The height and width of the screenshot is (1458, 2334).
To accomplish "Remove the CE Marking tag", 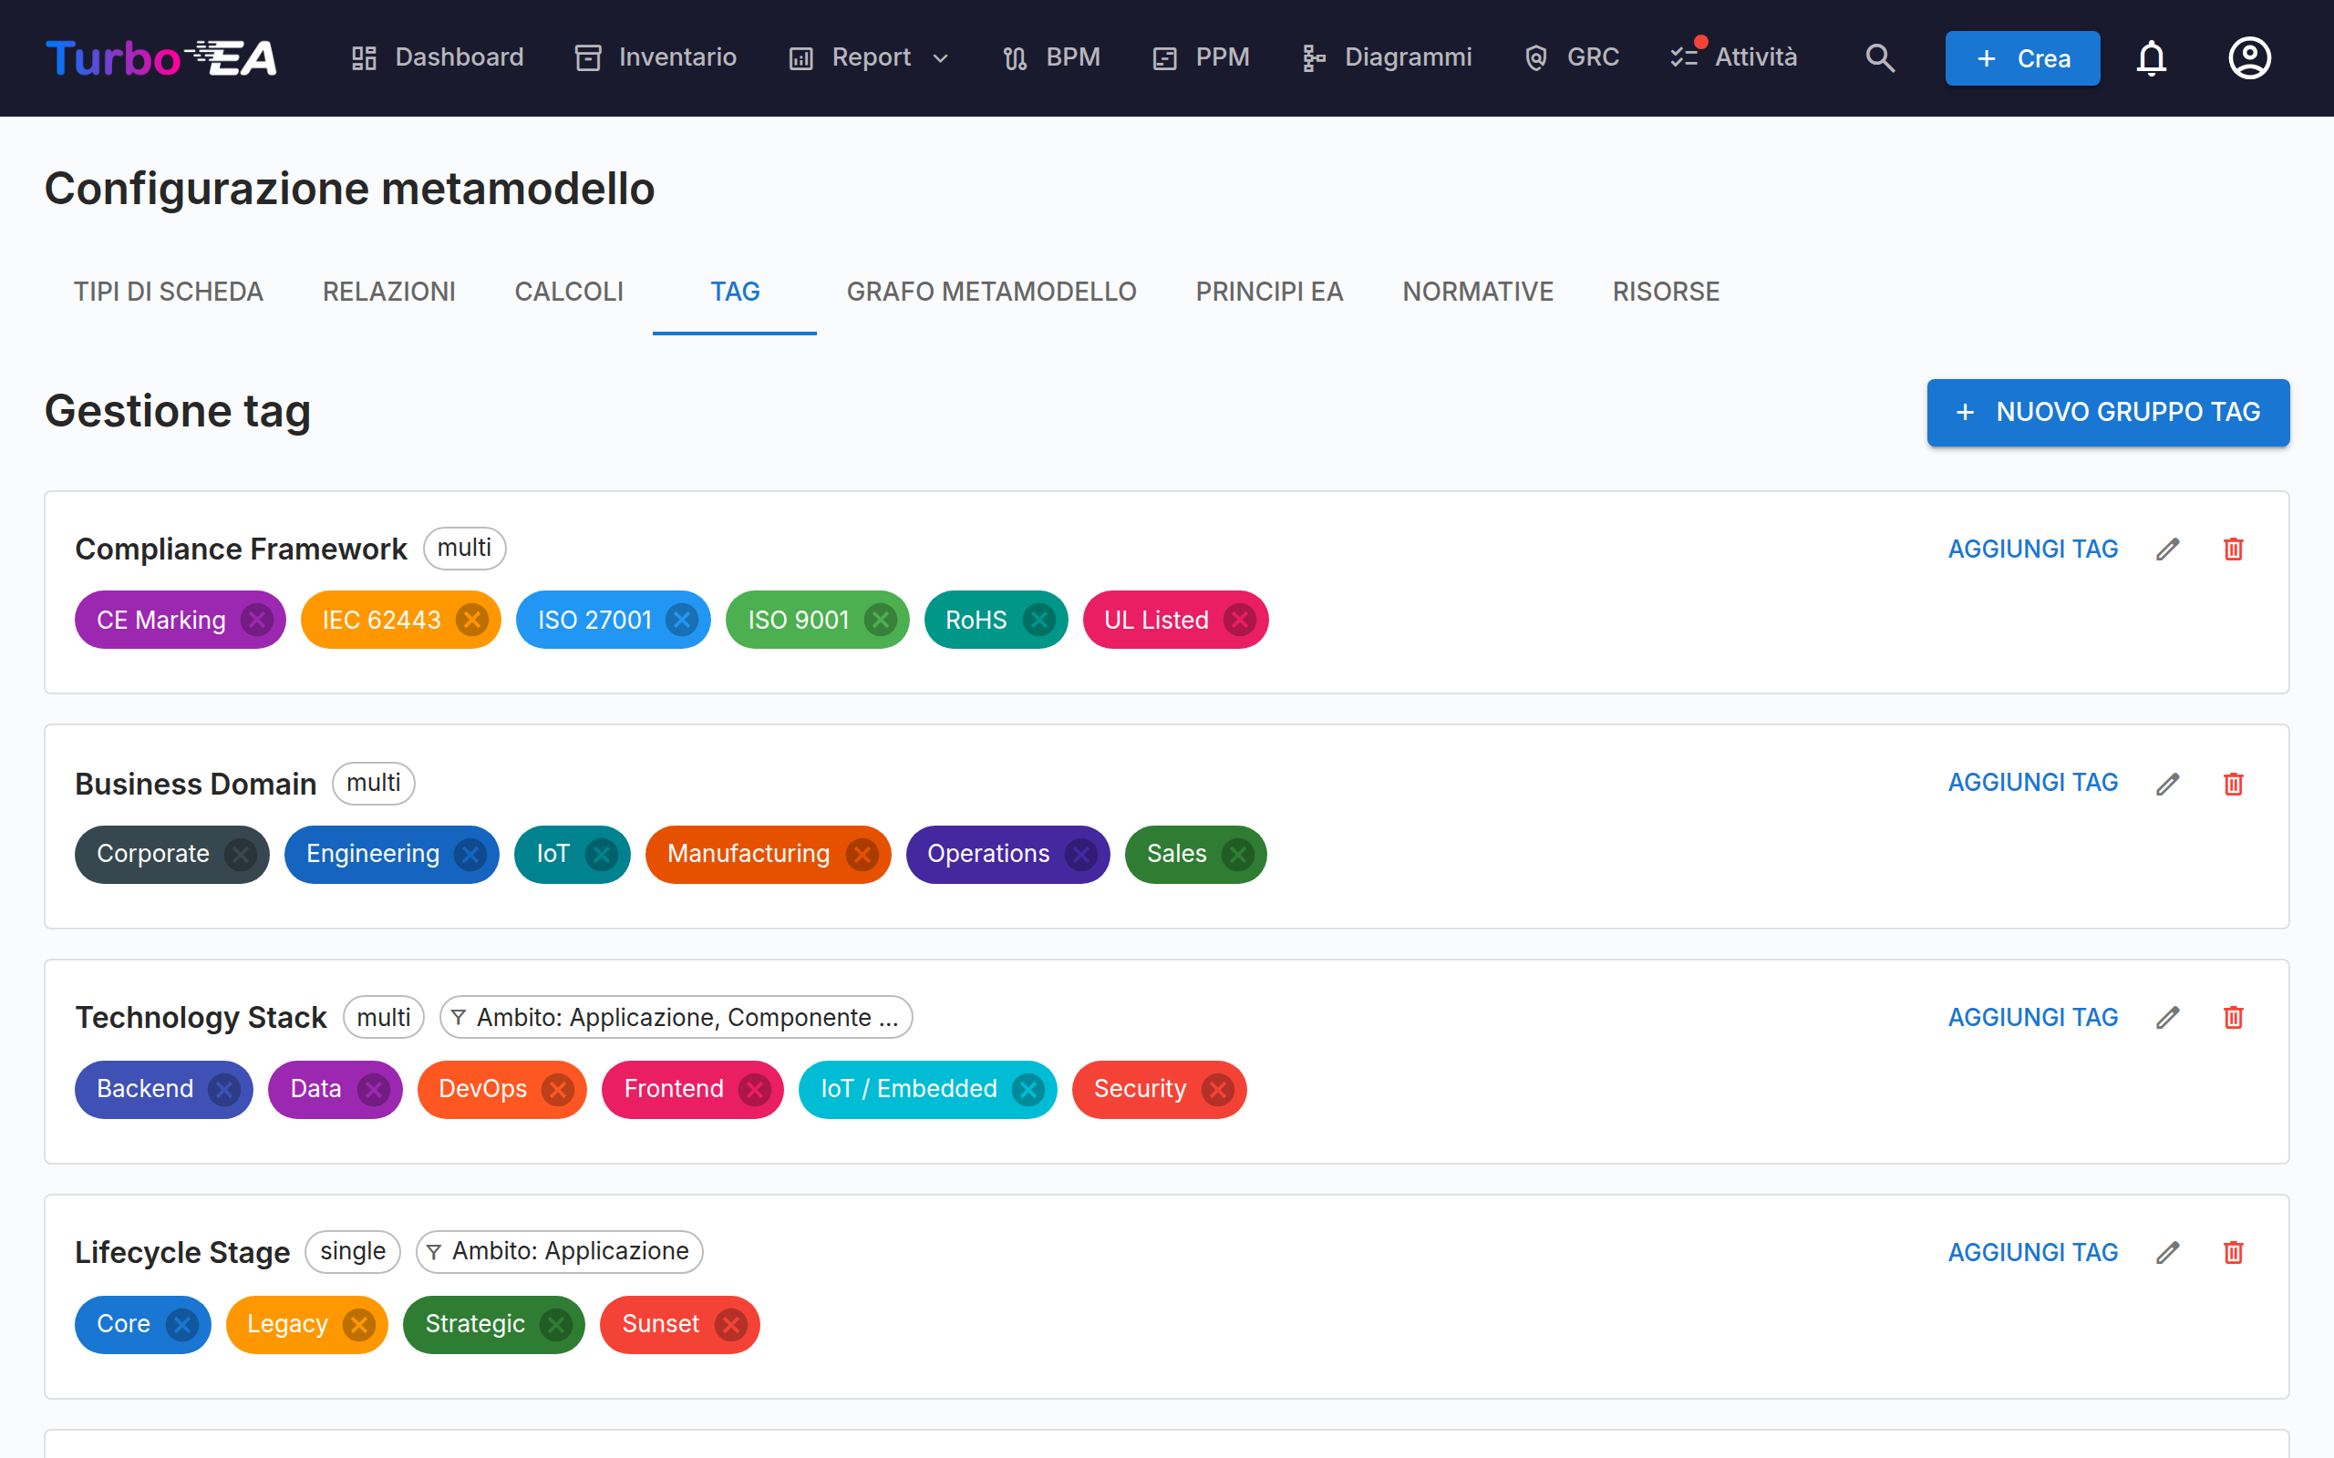I will pyautogui.click(x=256, y=620).
